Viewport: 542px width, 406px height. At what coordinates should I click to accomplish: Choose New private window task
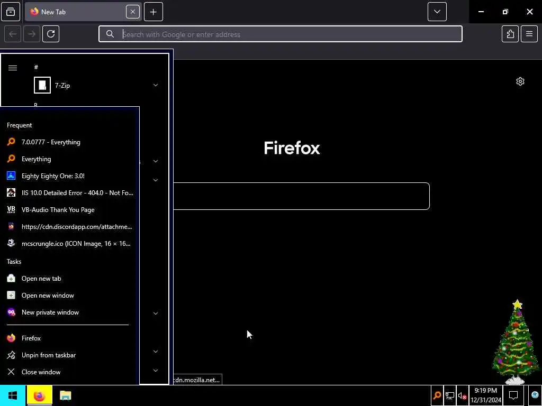69,312
